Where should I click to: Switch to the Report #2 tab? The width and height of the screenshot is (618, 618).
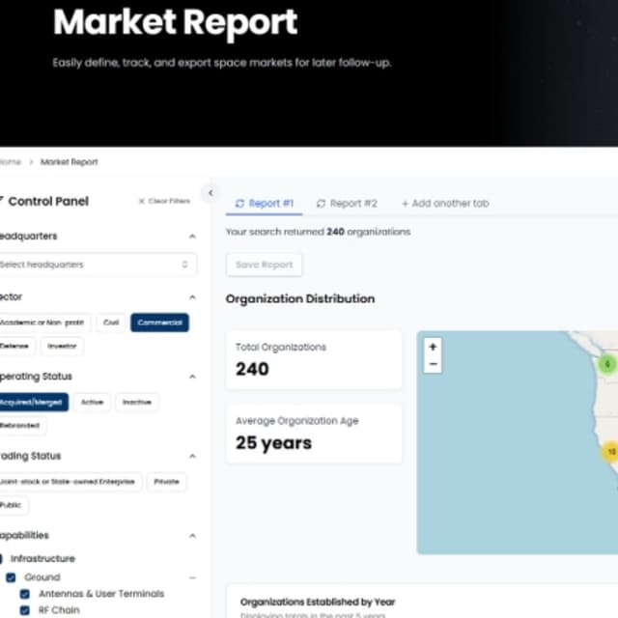pos(347,204)
